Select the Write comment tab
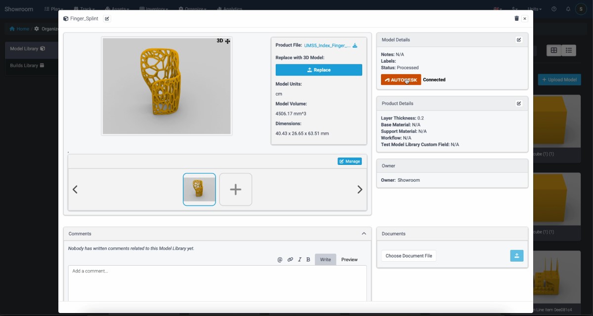 (x=325, y=260)
